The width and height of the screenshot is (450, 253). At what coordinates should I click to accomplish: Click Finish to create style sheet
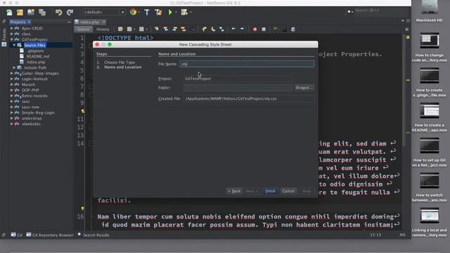click(270, 191)
